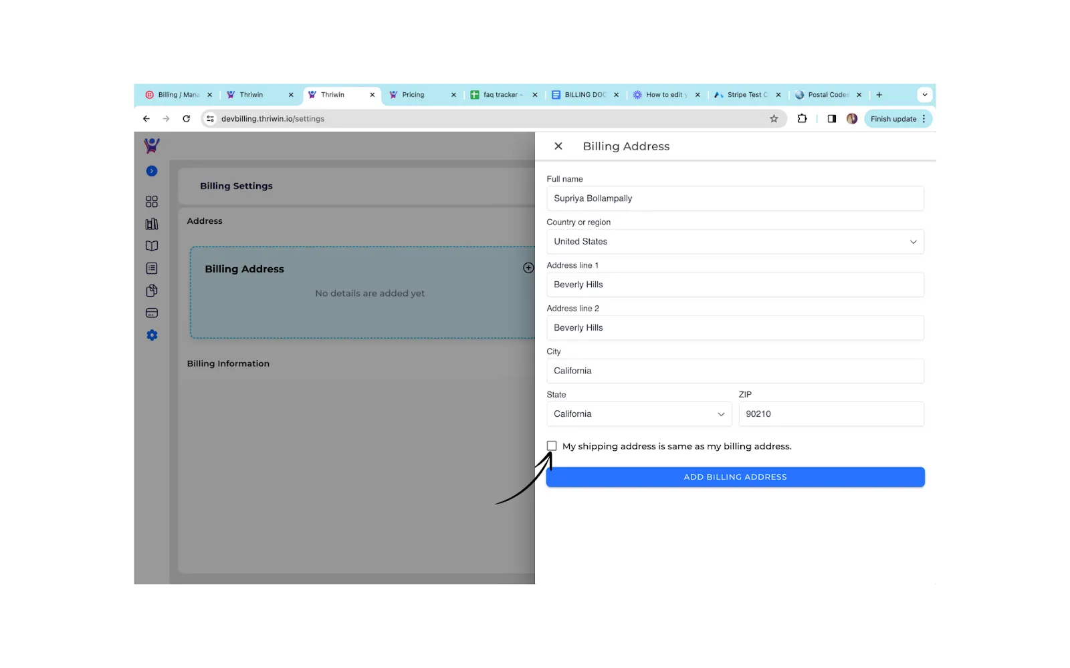Open the copy documents icon in the sidebar

click(152, 291)
